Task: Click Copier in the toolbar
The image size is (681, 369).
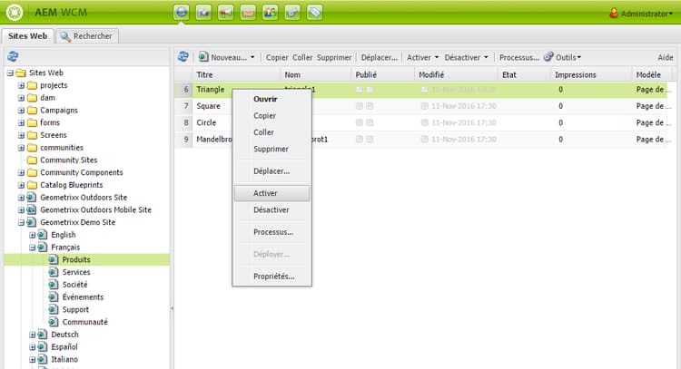Action: click(277, 57)
